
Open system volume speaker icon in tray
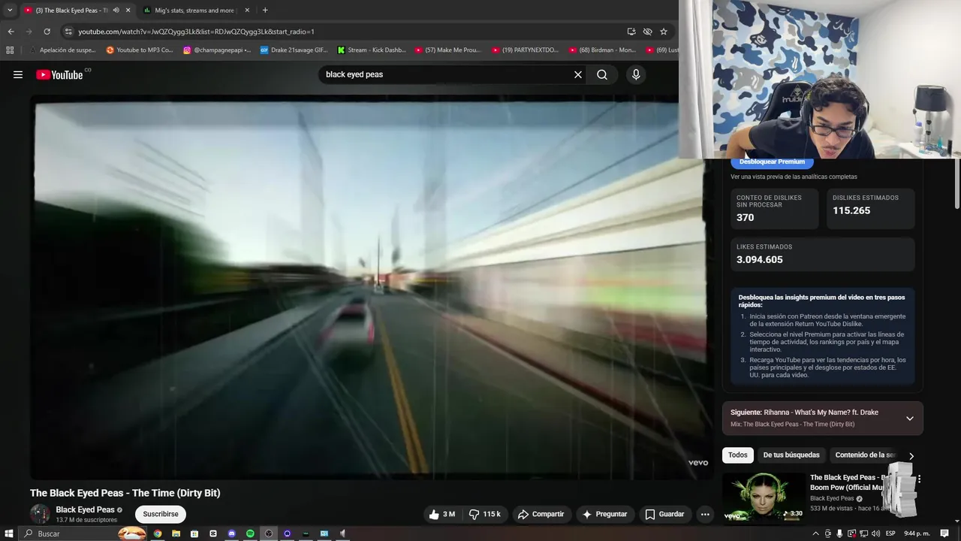pyautogui.click(x=875, y=533)
